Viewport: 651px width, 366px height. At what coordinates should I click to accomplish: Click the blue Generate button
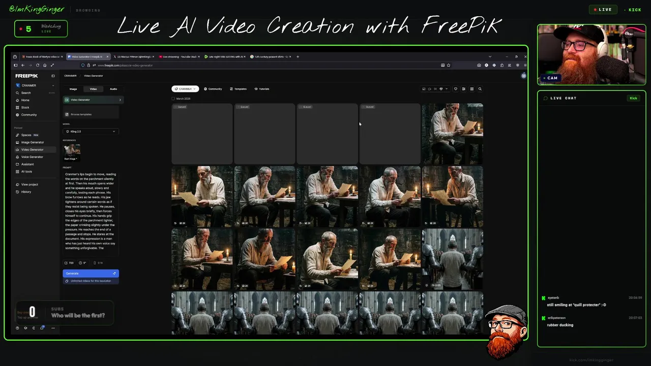91,273
